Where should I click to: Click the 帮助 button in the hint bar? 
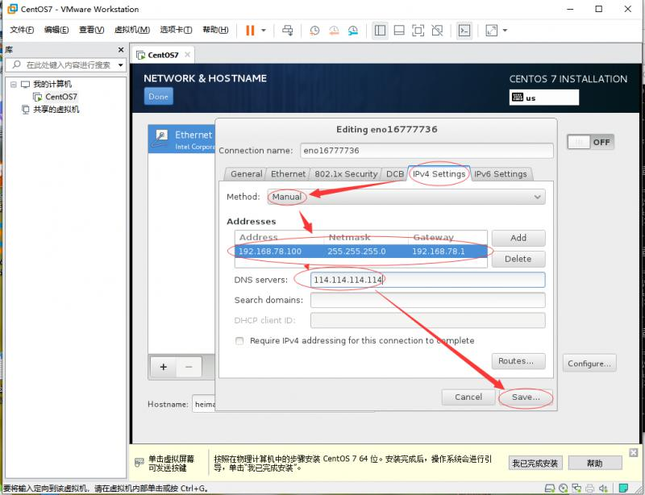click(x=595, y=464)
